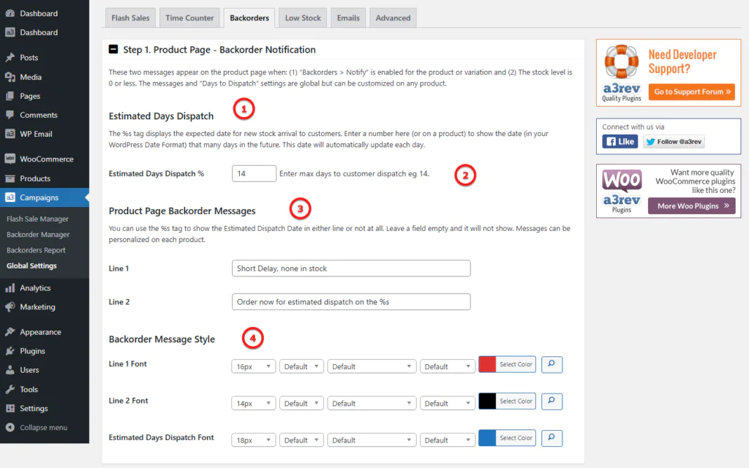Viewport: 749px width, 468px height.
Task: Preview Estimated Days Dispatch Font magnifier
Action: [552, 438]
